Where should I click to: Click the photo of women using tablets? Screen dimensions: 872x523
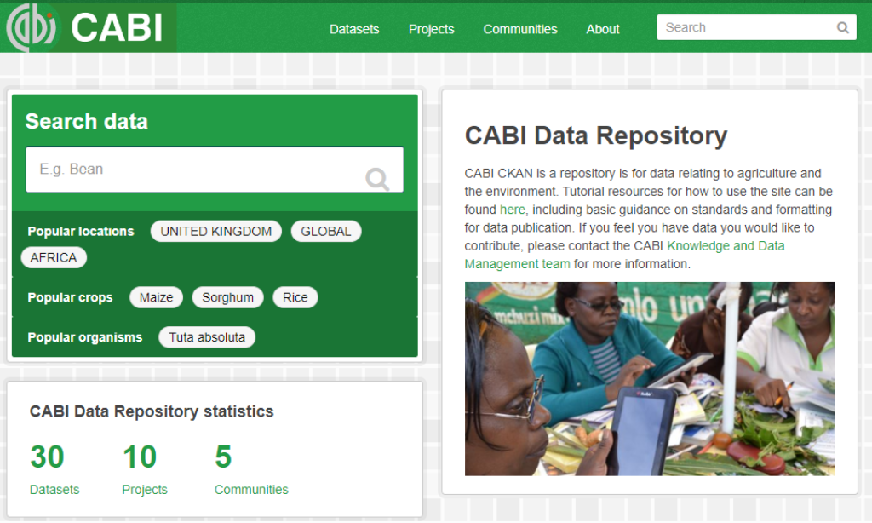tap(650, 379)
